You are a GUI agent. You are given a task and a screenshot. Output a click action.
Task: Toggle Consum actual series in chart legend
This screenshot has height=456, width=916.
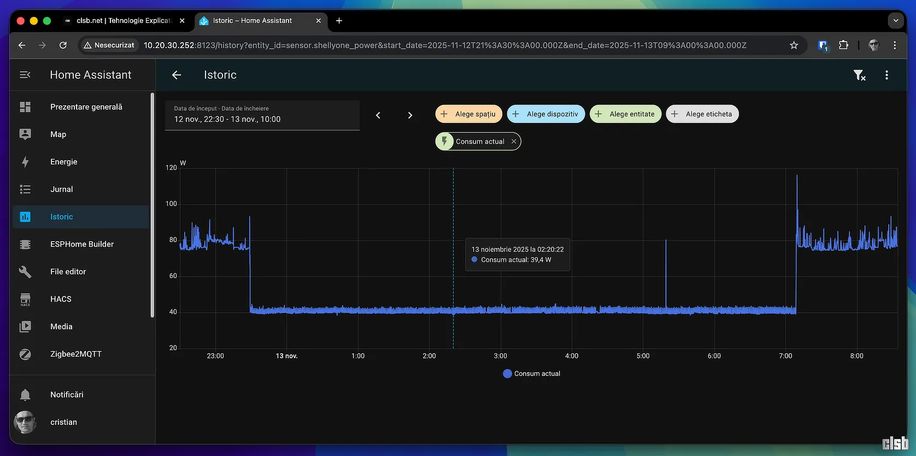tap(531, 374)
